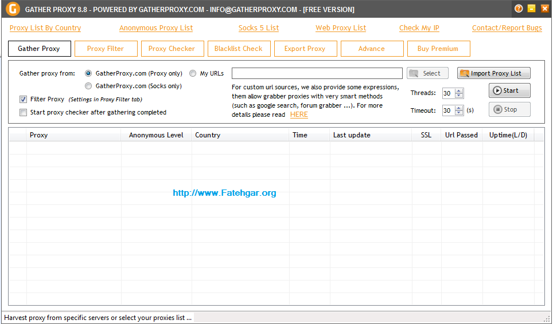This screenshot has height=324, width=553.
Task: Open the help question mark icon
Action: [519, 9]
